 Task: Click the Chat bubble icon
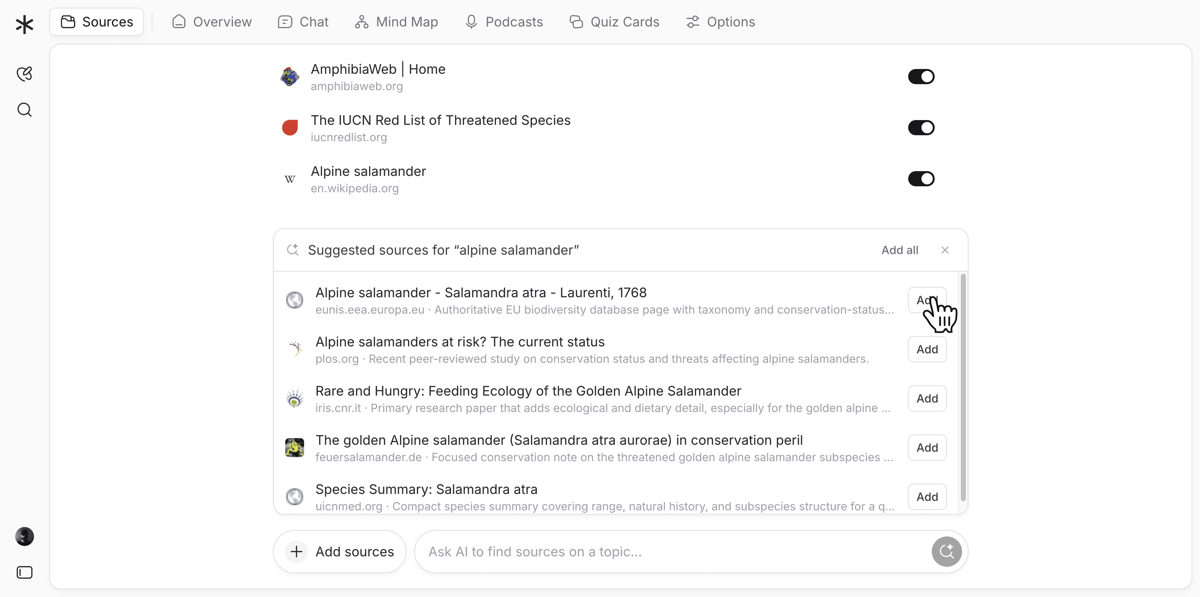pyautogui.click(x=285, y=22)
